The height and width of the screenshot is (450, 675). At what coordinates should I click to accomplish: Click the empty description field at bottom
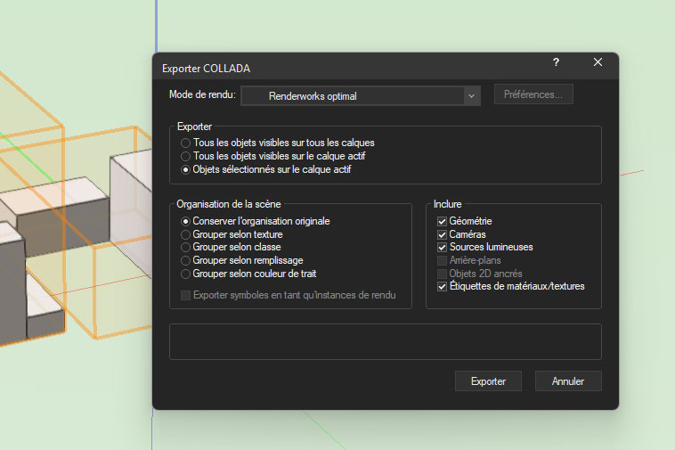click(385, 341)
